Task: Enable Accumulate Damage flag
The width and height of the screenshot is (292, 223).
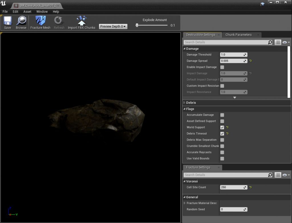Action: tap(222, 115)
